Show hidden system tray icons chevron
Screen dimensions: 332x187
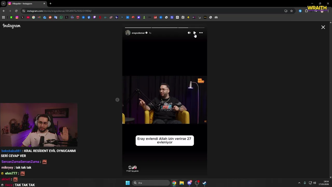299,183
